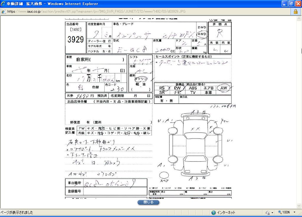
Task: Click the page icon beside the URL
Action: tap(3, 12)
